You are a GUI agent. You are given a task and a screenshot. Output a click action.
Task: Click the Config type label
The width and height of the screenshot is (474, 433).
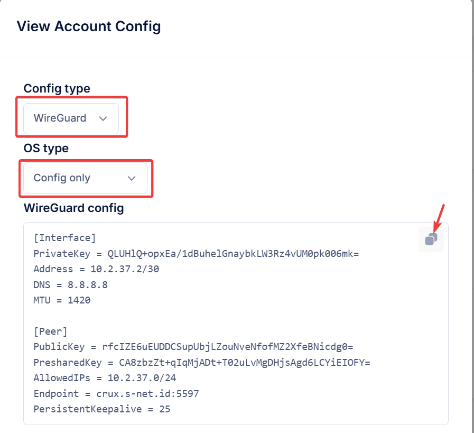(57, 89)
